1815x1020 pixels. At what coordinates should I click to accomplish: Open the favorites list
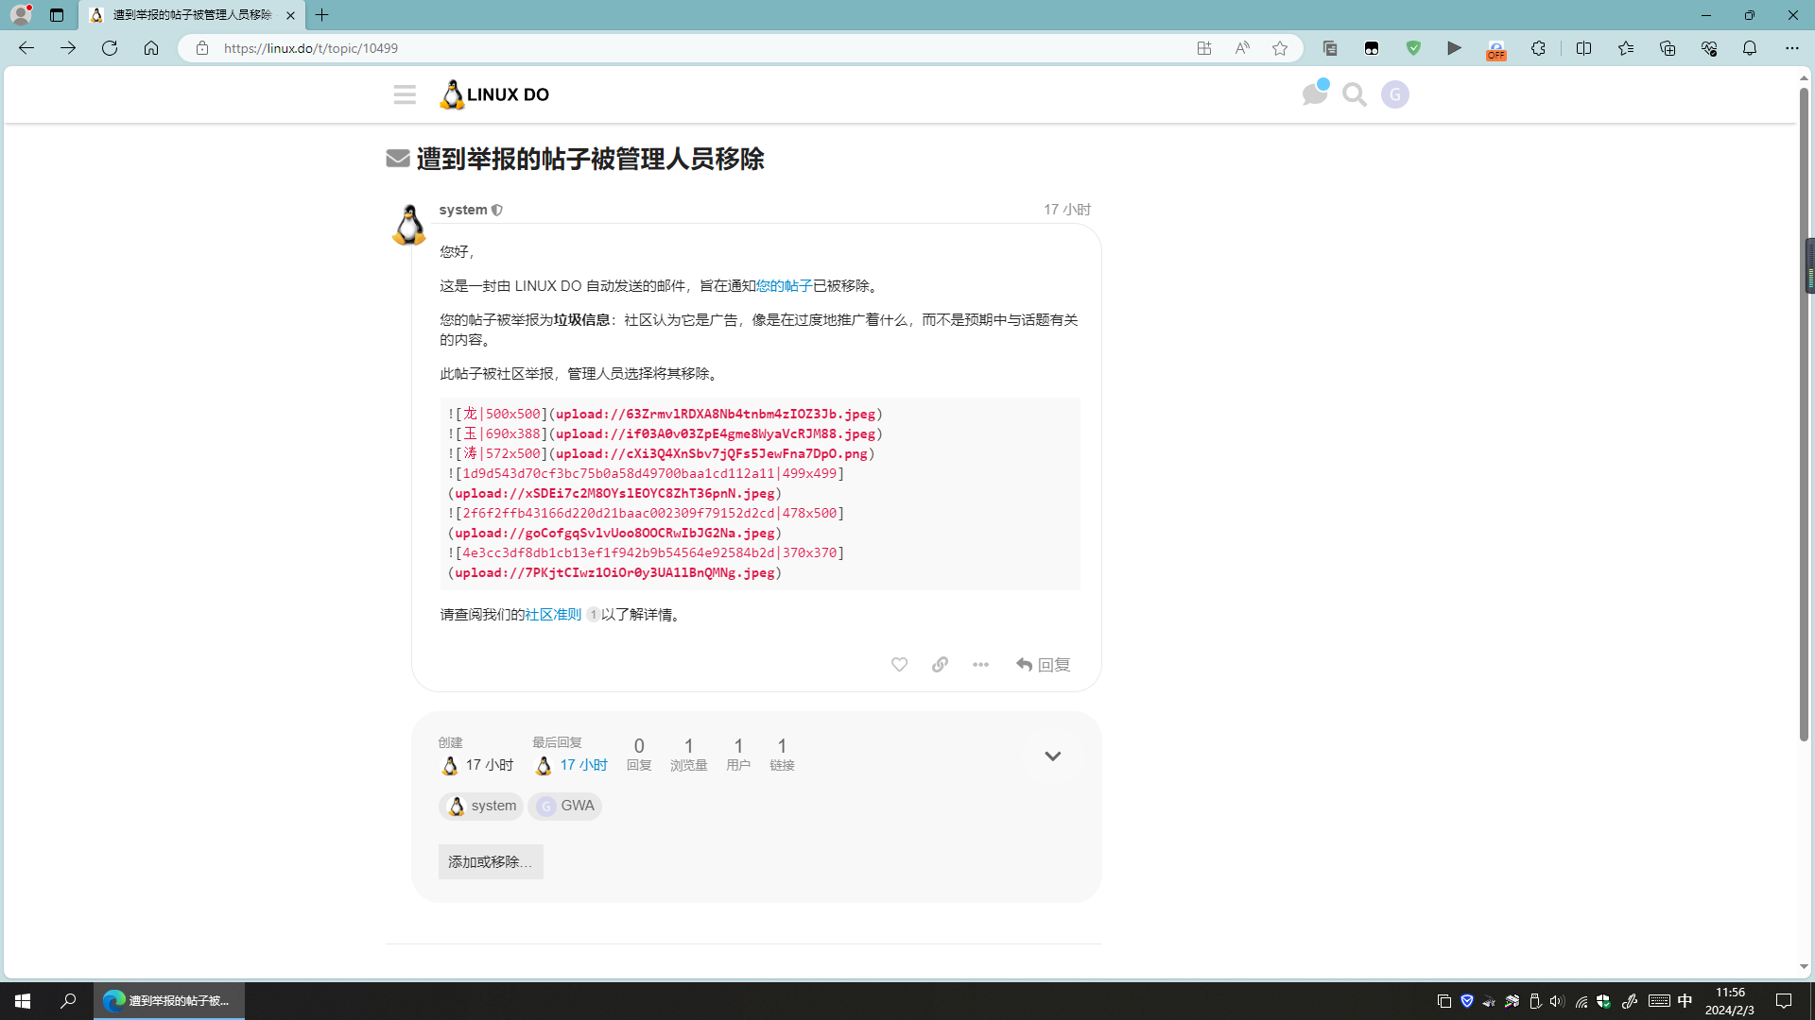(x=1626, y=48)
